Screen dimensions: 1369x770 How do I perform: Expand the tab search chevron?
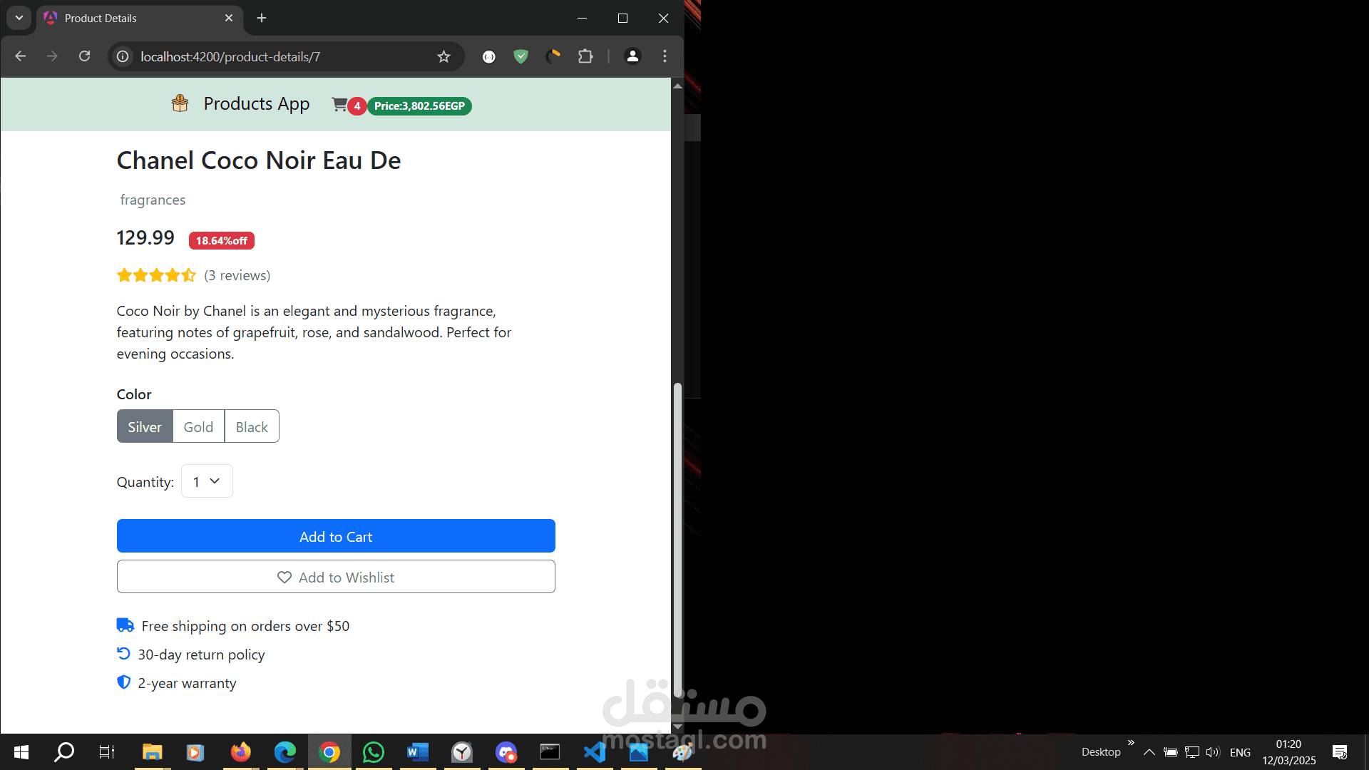coord(19,18)
